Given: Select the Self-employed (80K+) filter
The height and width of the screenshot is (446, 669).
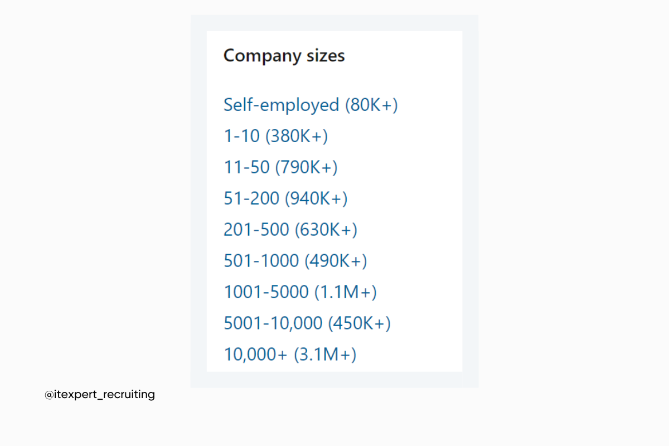Looking at the screenshot, I should [x=311, y=105].
